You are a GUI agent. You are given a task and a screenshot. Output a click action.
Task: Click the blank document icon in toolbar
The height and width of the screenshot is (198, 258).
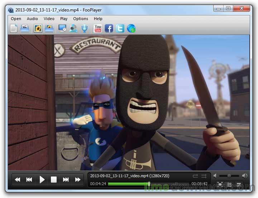(14, 28)
